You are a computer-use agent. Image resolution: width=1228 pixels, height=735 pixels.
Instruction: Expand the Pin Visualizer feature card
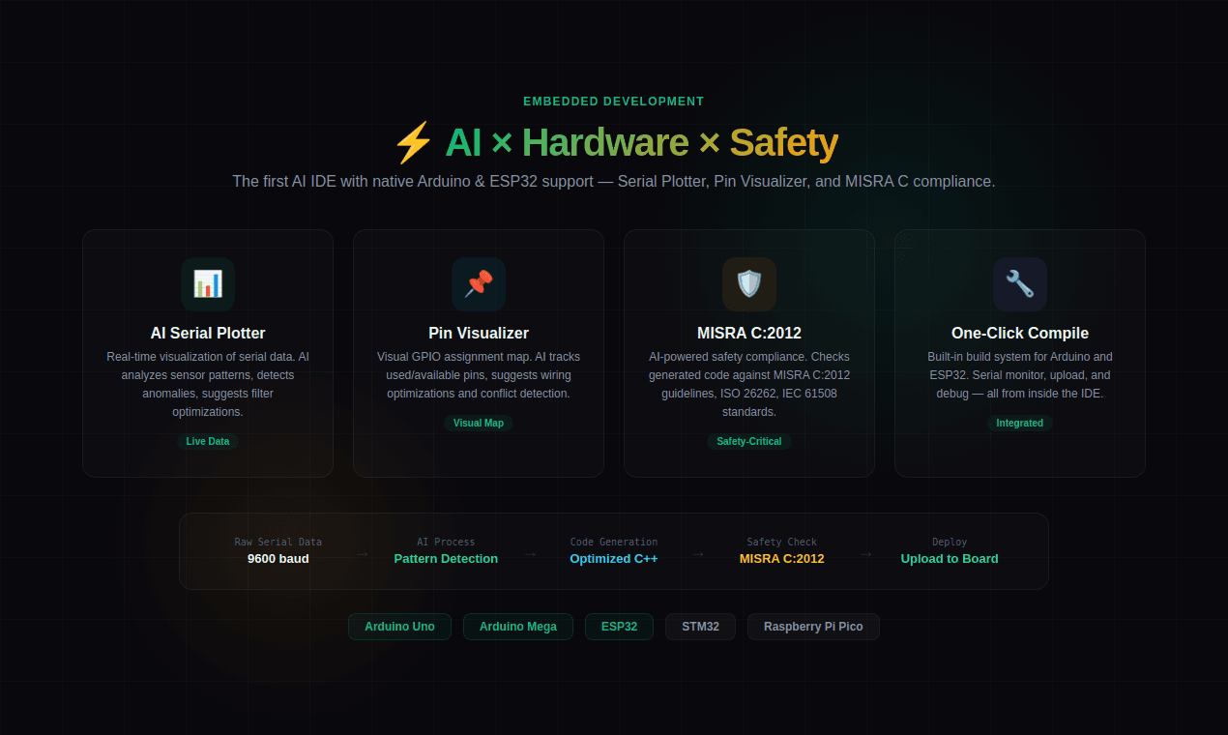point(479,353)
